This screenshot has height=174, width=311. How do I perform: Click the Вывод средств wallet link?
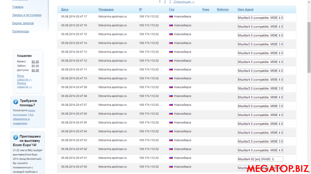(x=24, y=85)
